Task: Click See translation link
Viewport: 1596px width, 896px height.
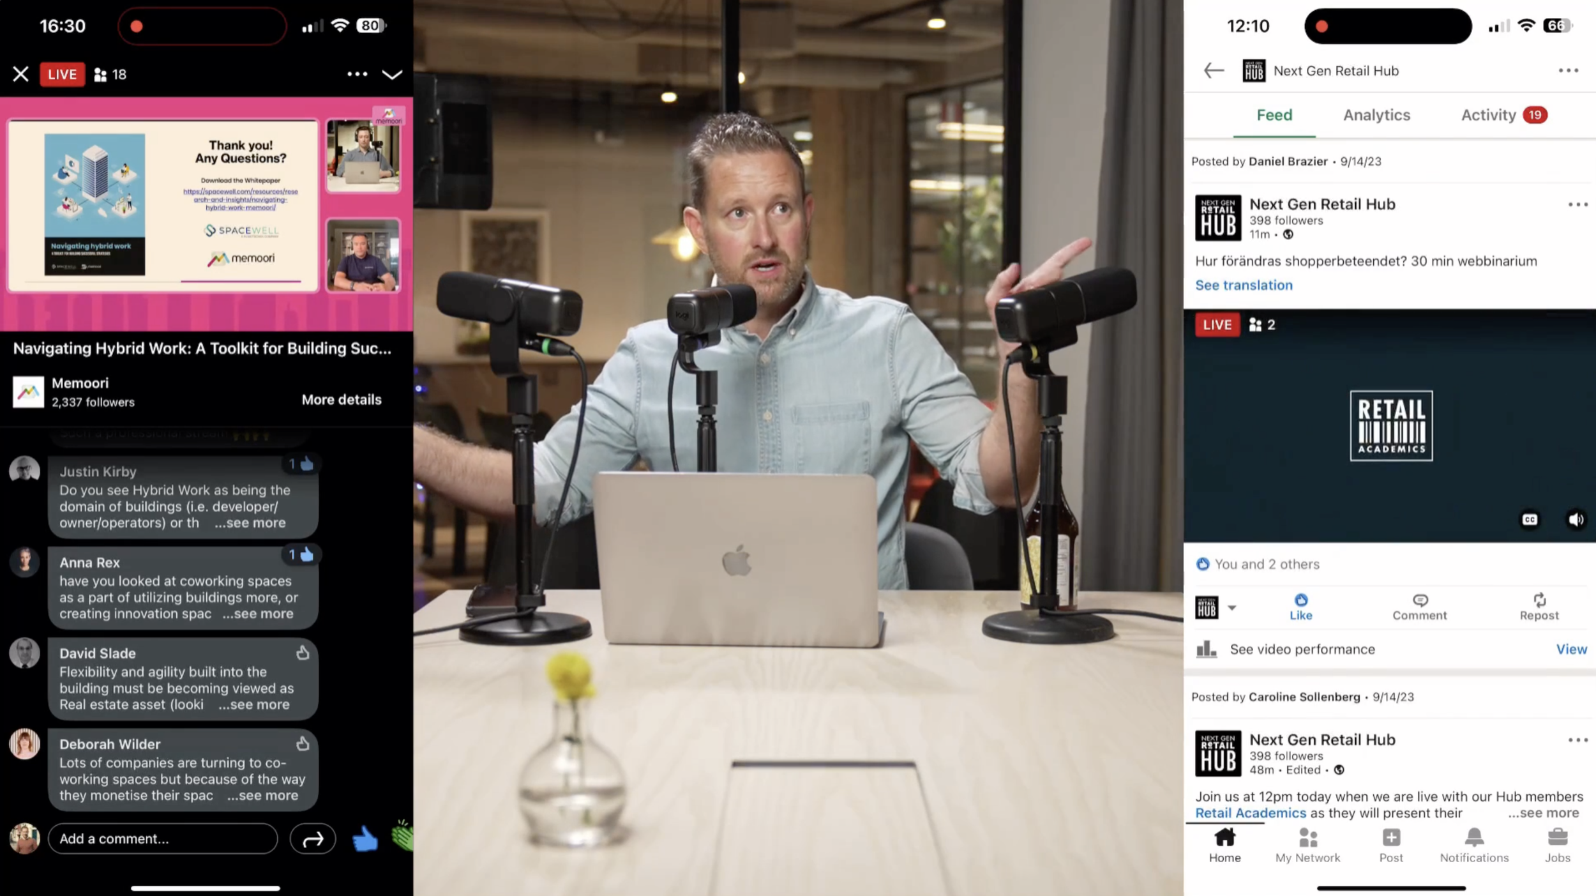Action: tap(1244, 285)
